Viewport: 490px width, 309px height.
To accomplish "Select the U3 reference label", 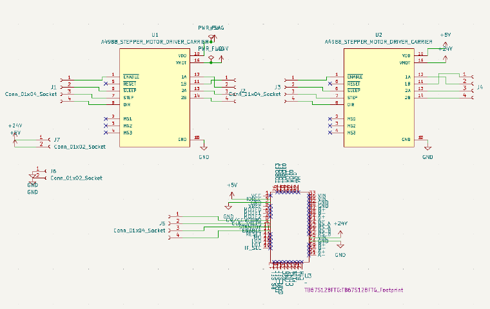I will pyautogui.click(x=308, y=276).
